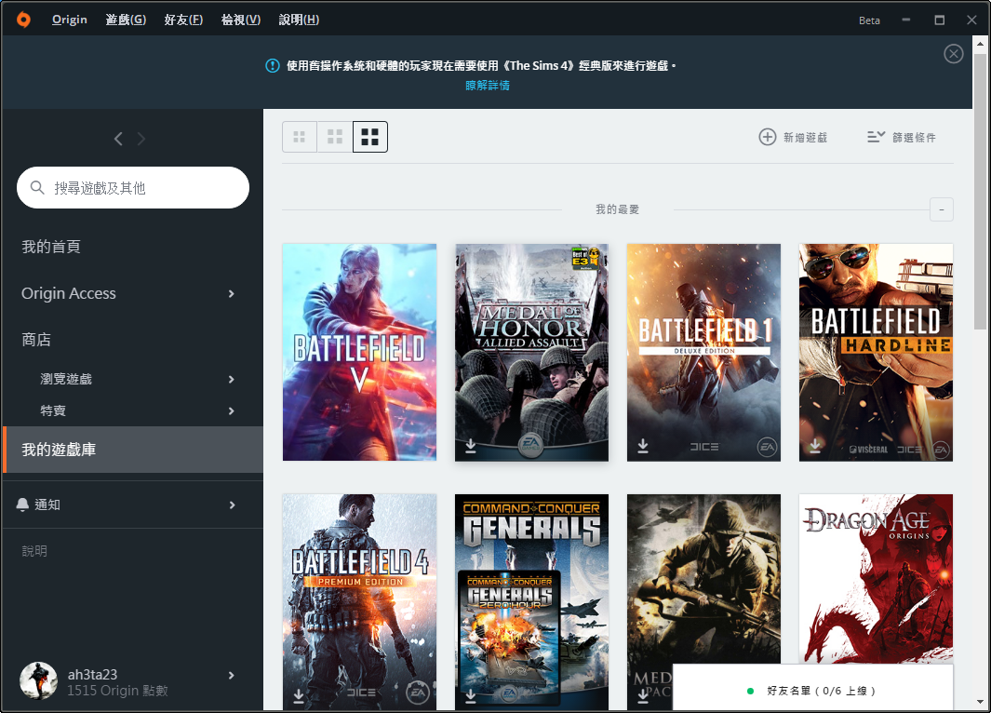Click the scrollbar down arrow

[980, 702]
